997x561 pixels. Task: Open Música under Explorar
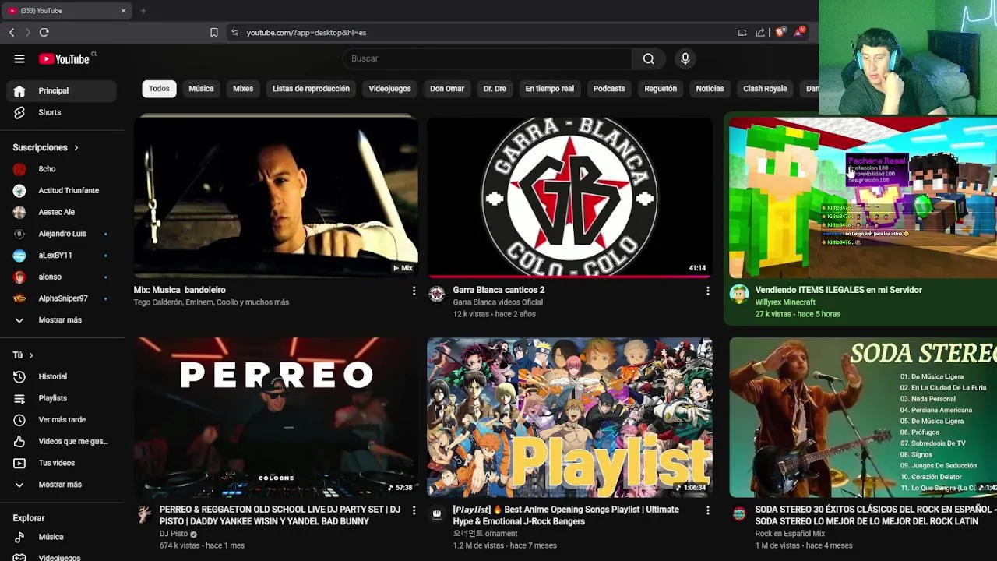[62, 537]
